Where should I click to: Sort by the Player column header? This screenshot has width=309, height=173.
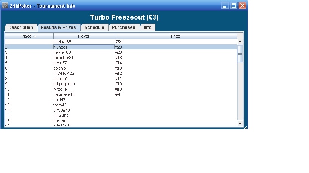tap(84, 36)
